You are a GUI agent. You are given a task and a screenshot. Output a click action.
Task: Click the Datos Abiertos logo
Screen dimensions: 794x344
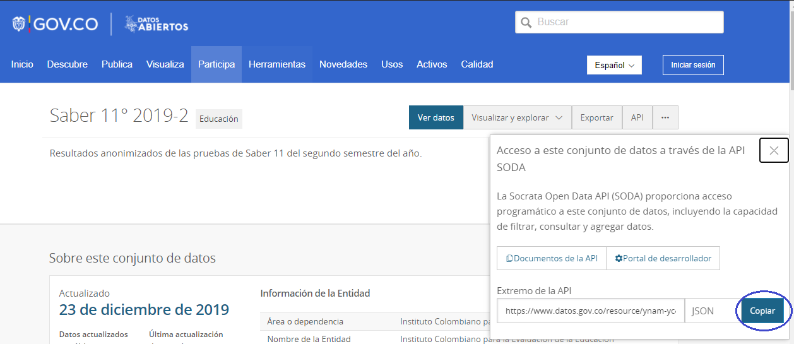tap(157, 24)
